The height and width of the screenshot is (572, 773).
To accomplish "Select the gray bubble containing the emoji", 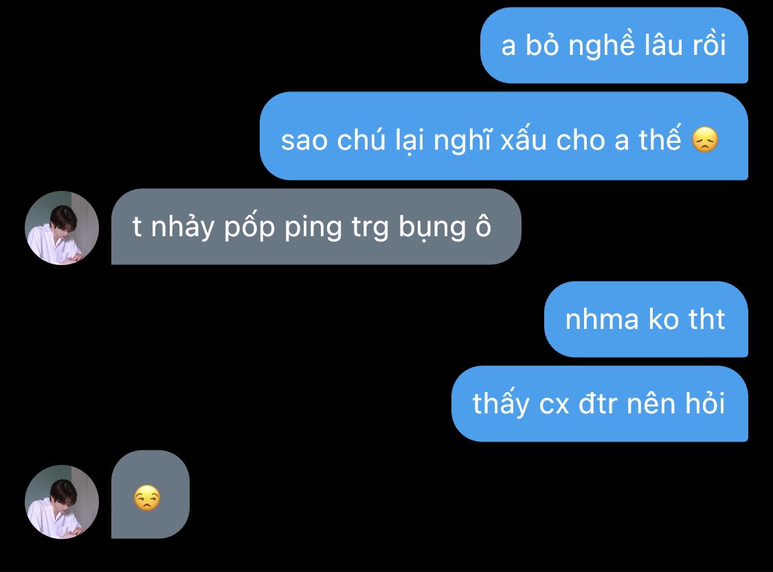I will tap(150, 494).
